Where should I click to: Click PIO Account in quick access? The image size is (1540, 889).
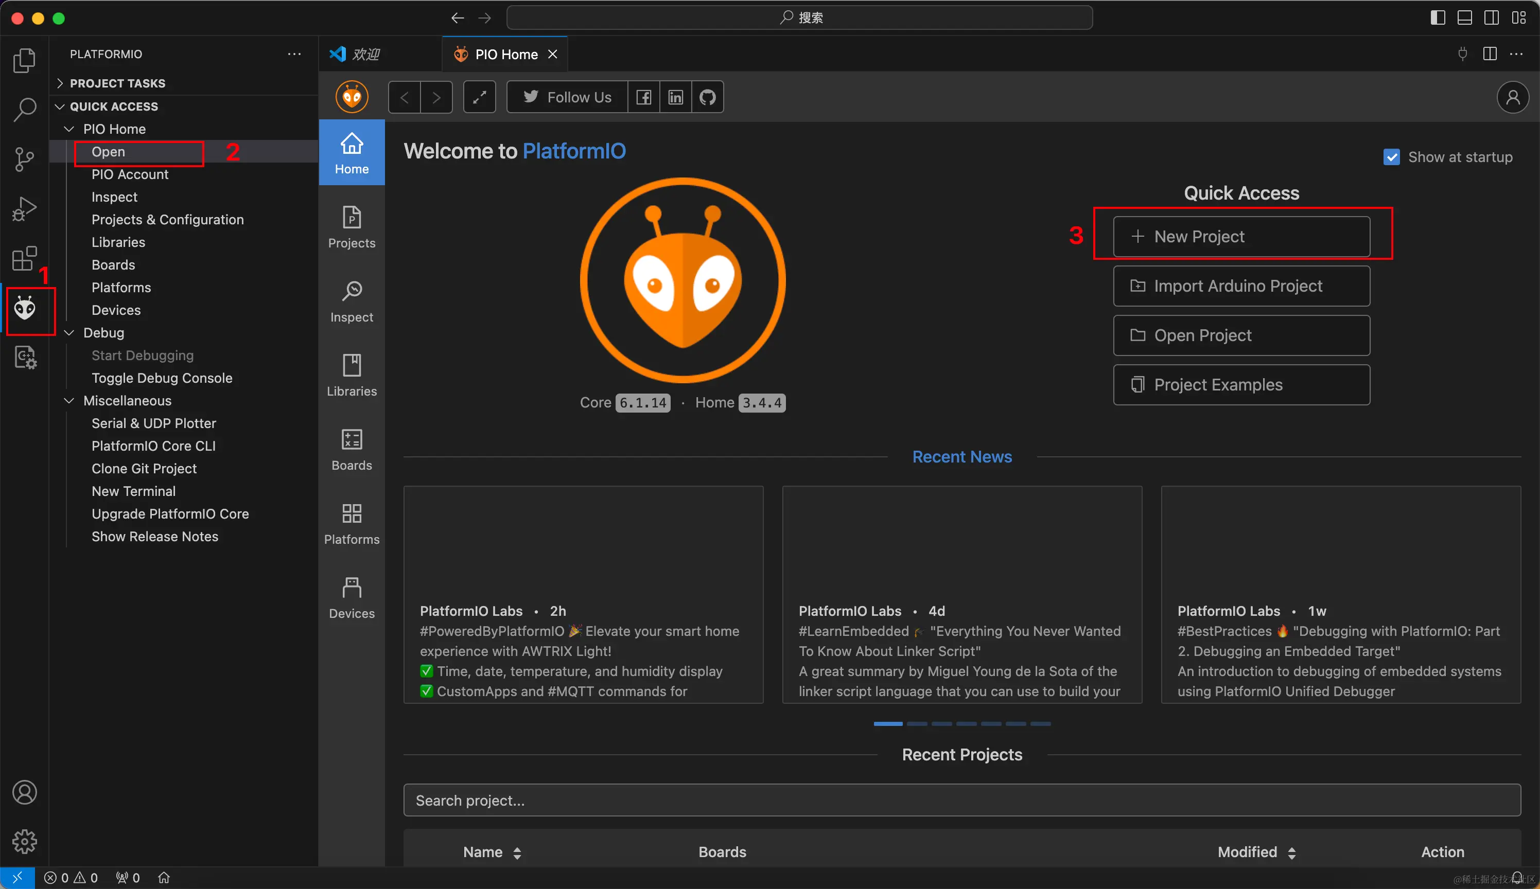[x=130, y=174]
